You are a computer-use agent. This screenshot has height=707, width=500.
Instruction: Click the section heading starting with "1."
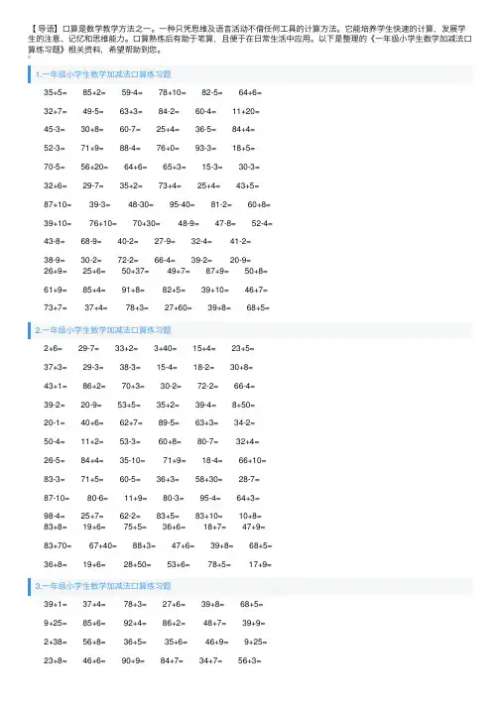[103, 74]
